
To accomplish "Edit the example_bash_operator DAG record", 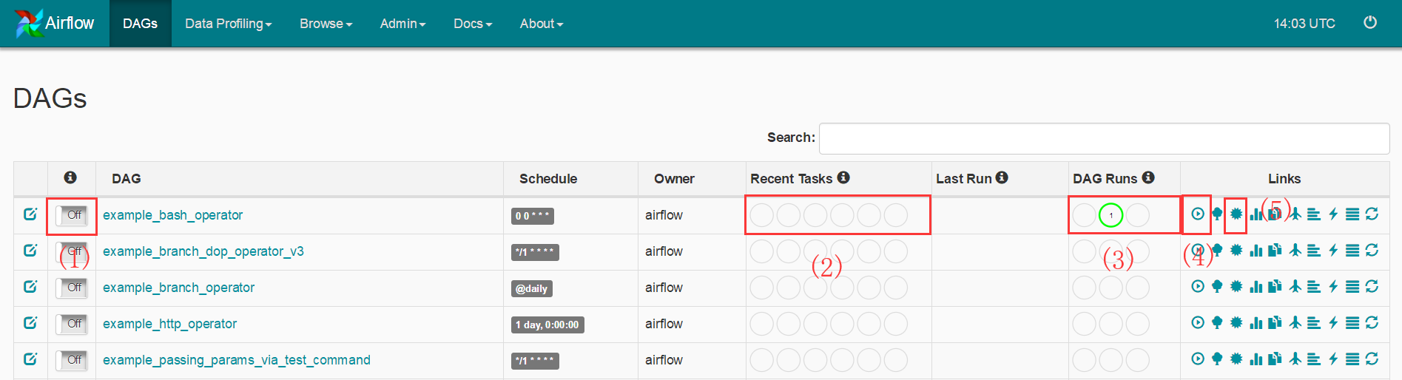I will 30,214.
